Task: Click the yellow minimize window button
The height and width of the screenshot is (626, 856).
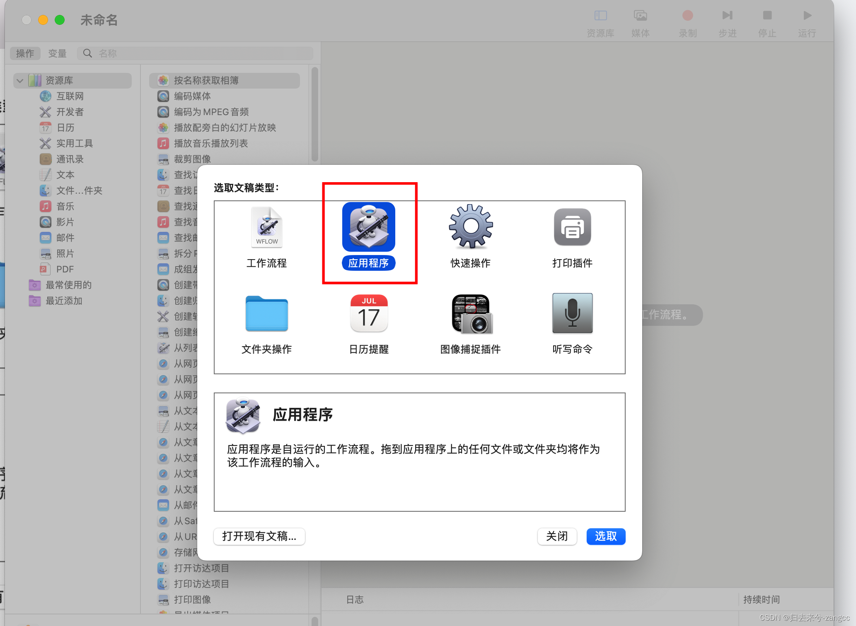Action: (x=43, y=20)
